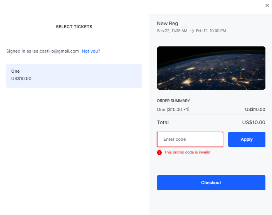The image size is (272, 215).
Task: Click the "New Reg" event title
Action: click(x=168, y=24)
